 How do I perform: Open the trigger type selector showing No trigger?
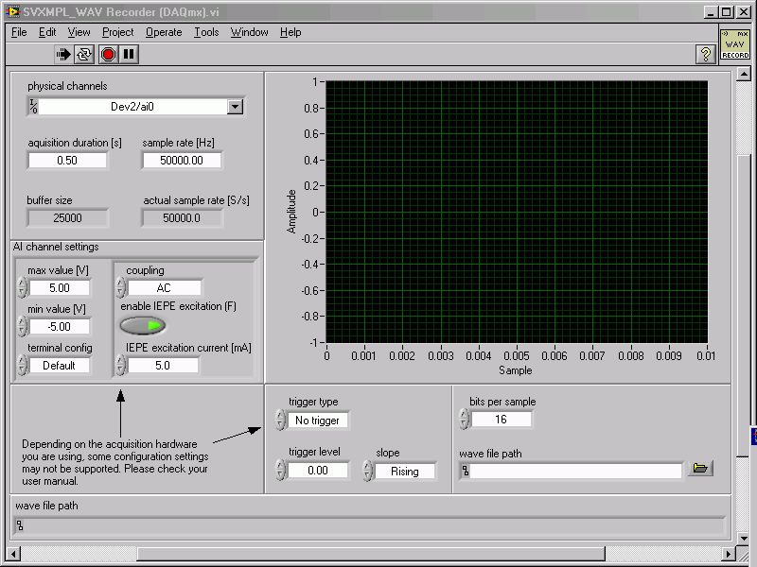317,421
